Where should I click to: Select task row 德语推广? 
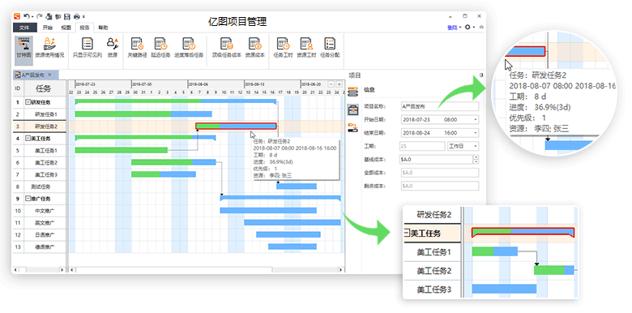(x=39, y=247)
